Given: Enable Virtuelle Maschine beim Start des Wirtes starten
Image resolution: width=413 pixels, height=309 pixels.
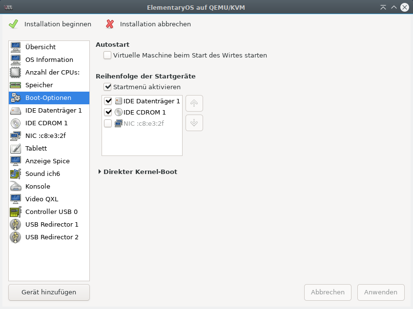Looking at the screenshot, I should [x=107, y=55].
